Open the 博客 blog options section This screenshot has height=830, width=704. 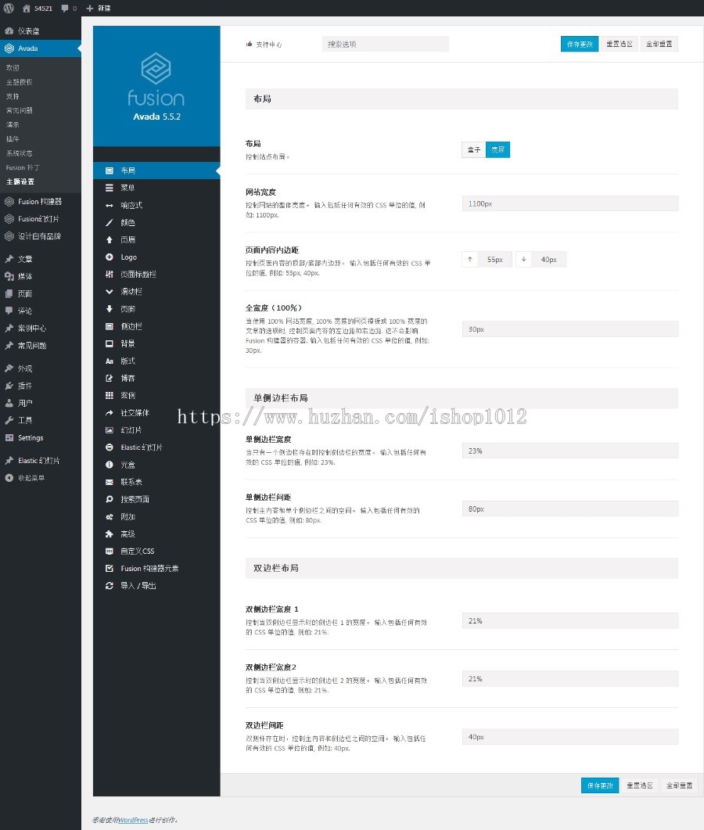(156, 378)
